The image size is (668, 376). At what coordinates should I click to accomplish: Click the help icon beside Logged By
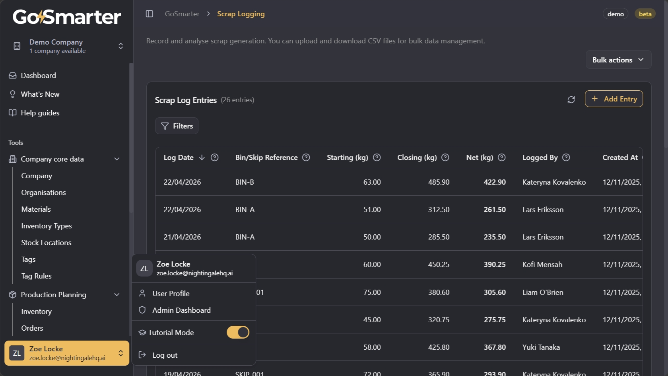(x=566, y=158)
